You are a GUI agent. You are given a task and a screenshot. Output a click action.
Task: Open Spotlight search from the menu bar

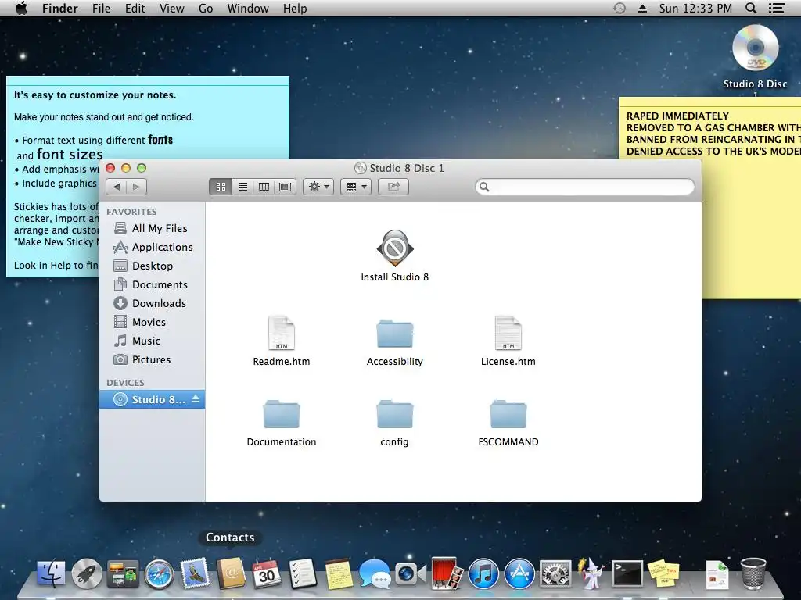[x=751, y=8]
